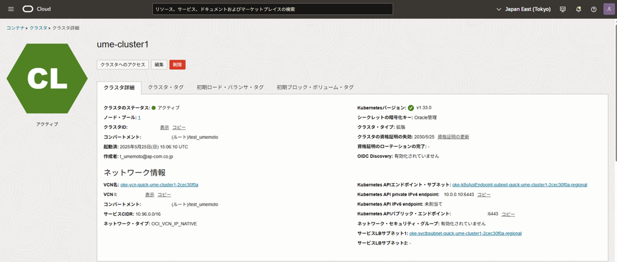Screen dimensions: 617x262
Task: Open the Cloud Shell developer tools icon
Action: click(x=563, y=9)
